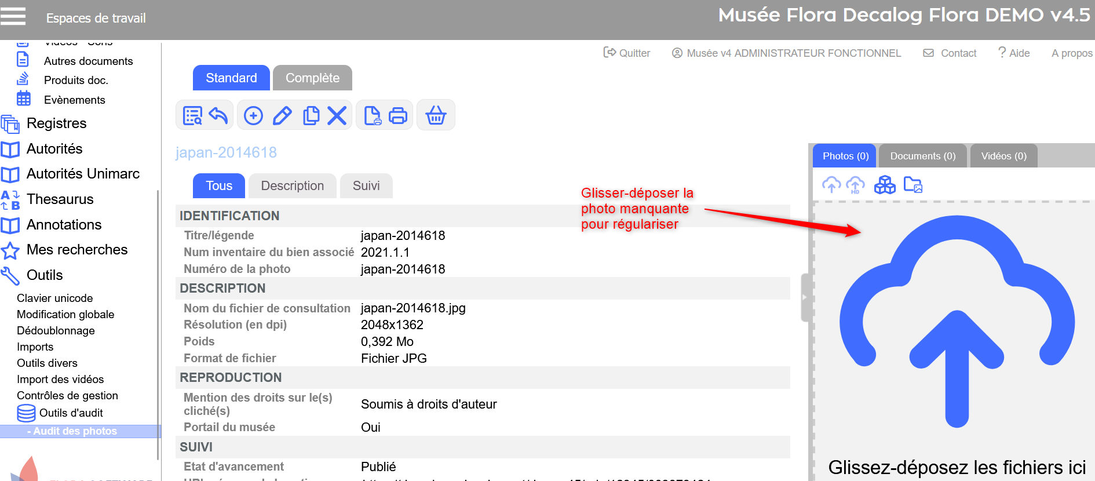Click the printer icon in the toolbar
Viewport: 1095px width, 481px height.
[398, 116]
